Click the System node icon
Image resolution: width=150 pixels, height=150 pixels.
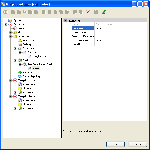tap(10, 20)
